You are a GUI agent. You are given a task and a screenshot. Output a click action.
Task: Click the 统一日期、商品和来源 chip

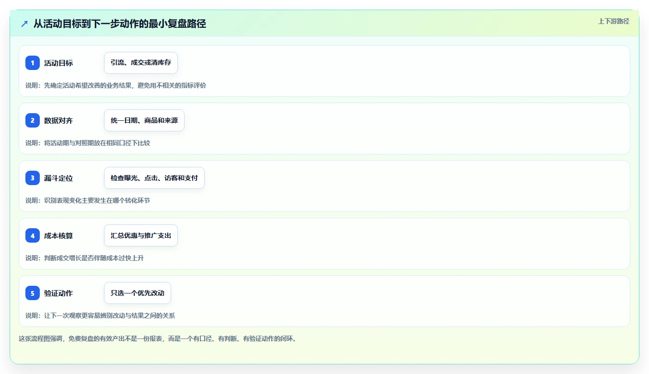[x=144, y=120]
